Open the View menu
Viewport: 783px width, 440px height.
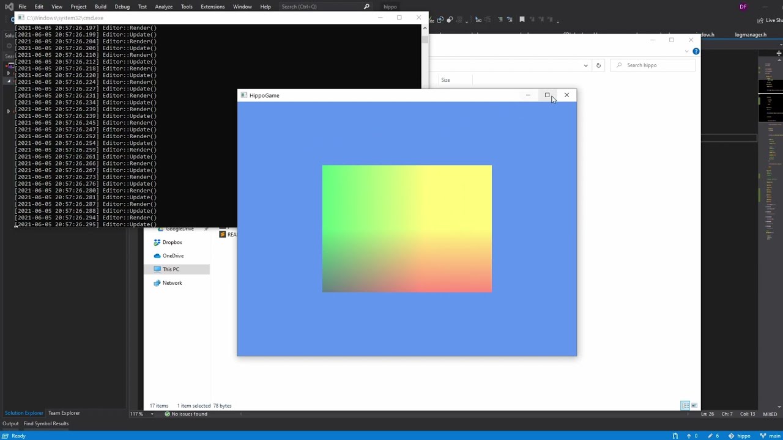click(x=56, y=7)
